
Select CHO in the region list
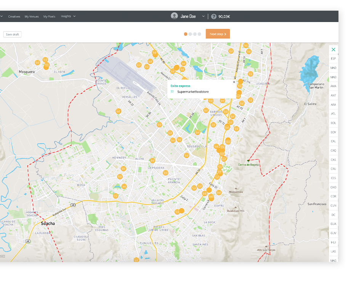pos(333,187)
